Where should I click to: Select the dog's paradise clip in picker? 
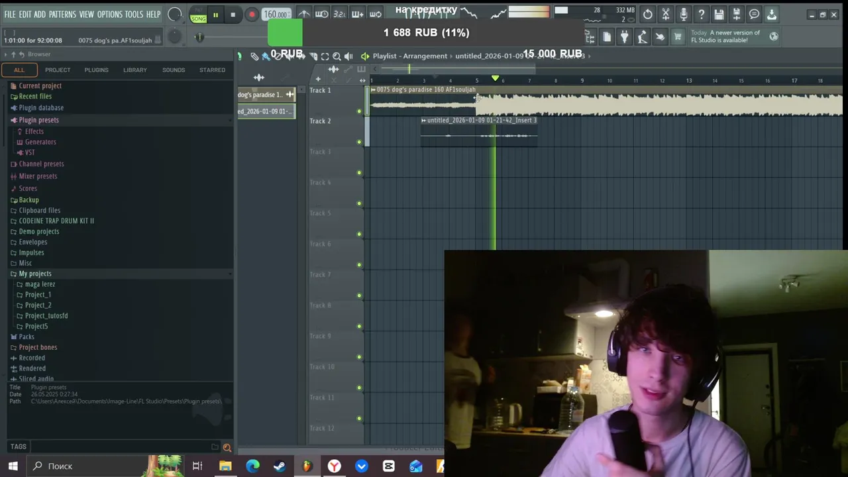tap(266, 95)
